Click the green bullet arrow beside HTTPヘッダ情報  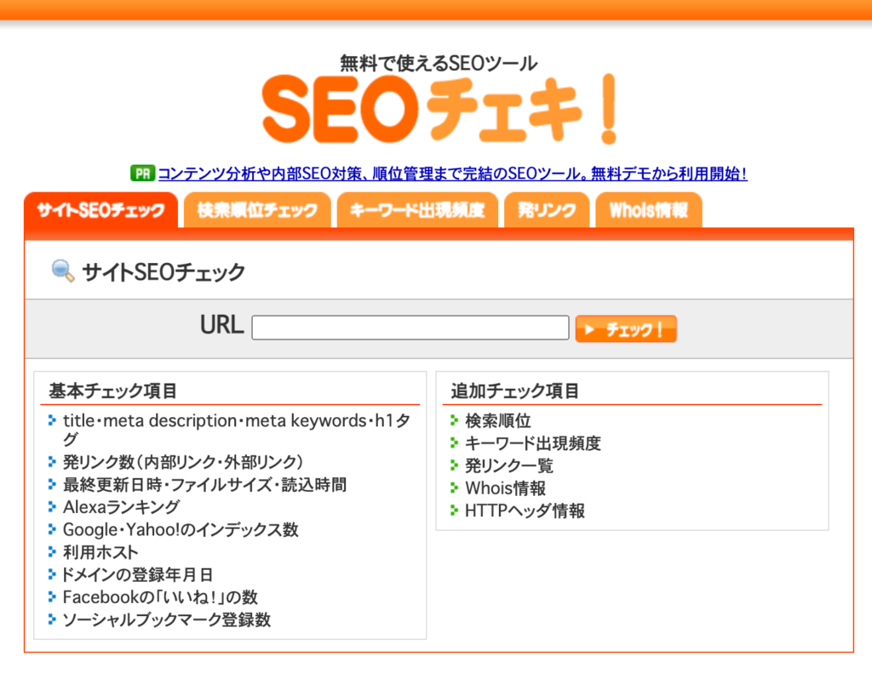click(x=455, y=510)
